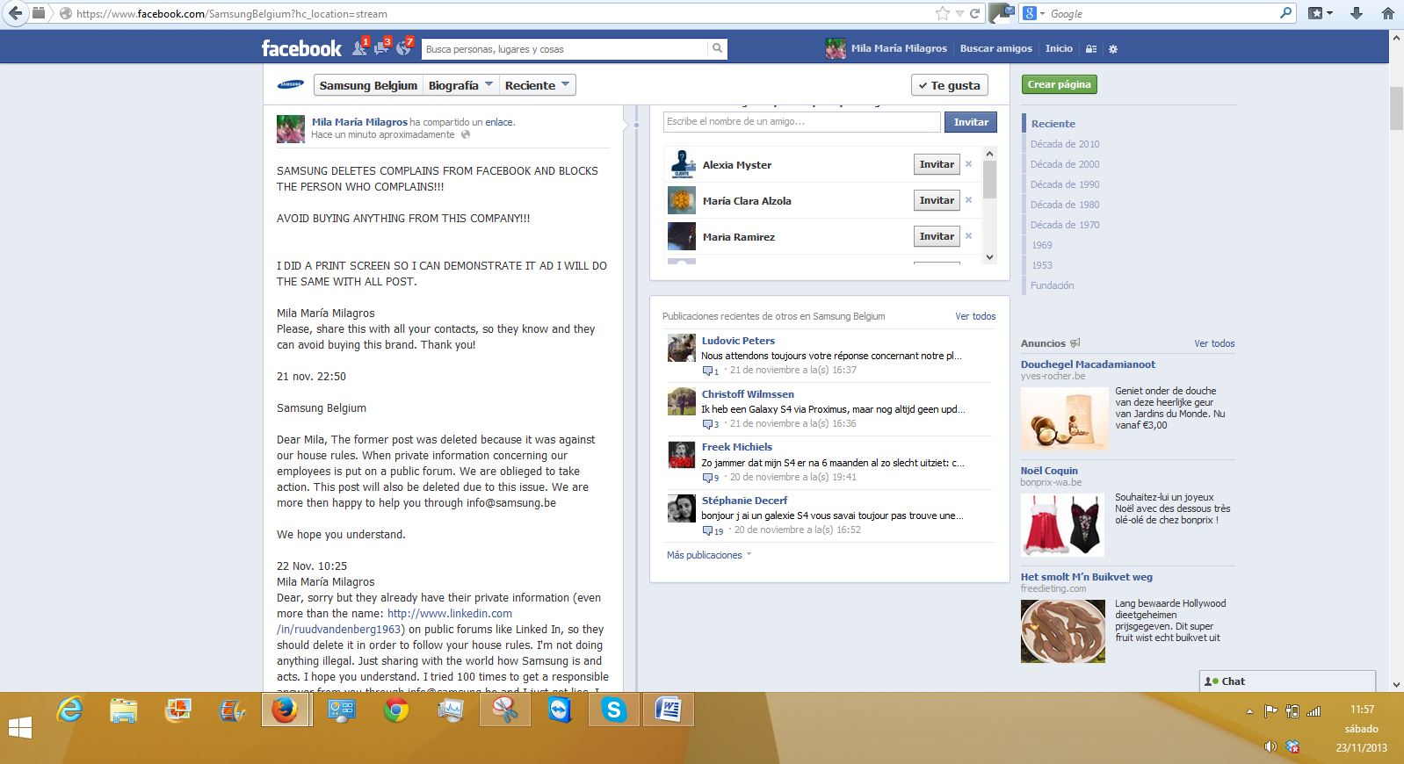
Task: Invite María Clara Alzola
Action: click(x=936, y=200)
